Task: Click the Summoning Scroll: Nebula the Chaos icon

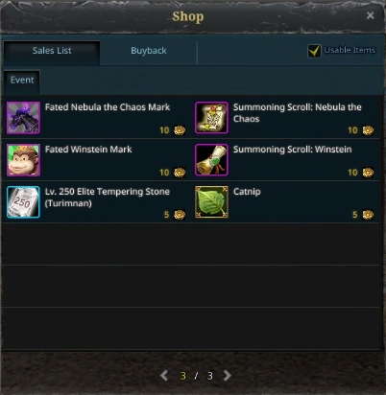Action: click(211, 118)
